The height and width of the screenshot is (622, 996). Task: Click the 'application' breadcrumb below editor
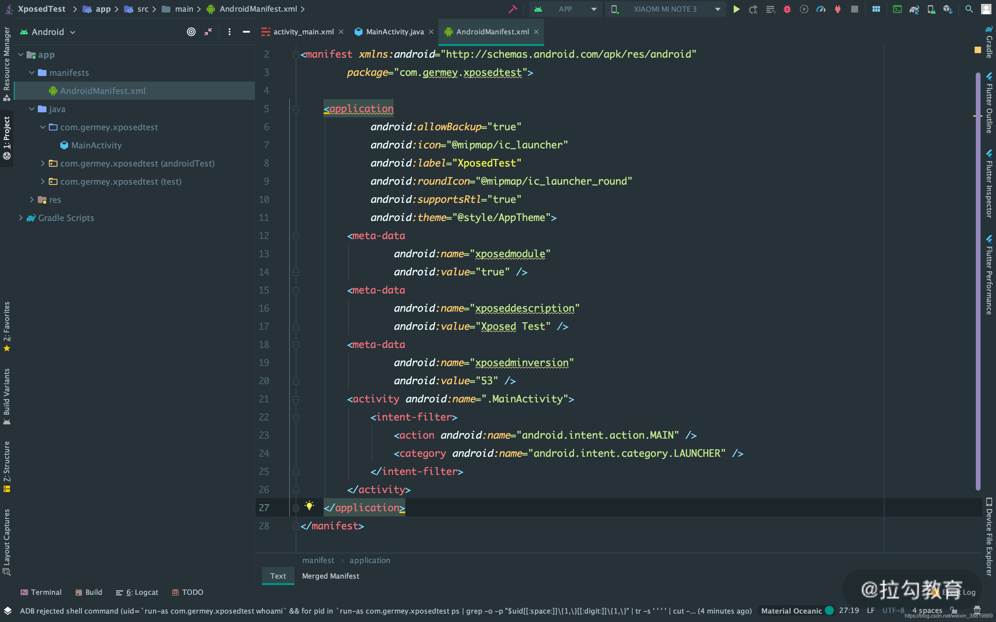click(370, 560)
